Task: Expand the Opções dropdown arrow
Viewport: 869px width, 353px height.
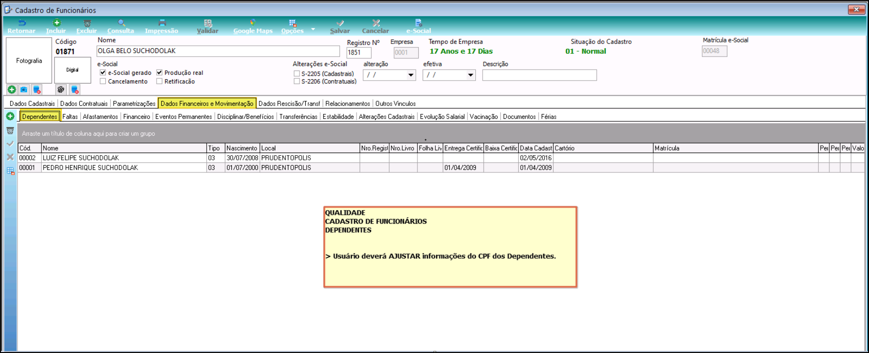Action: click(313, 29)
